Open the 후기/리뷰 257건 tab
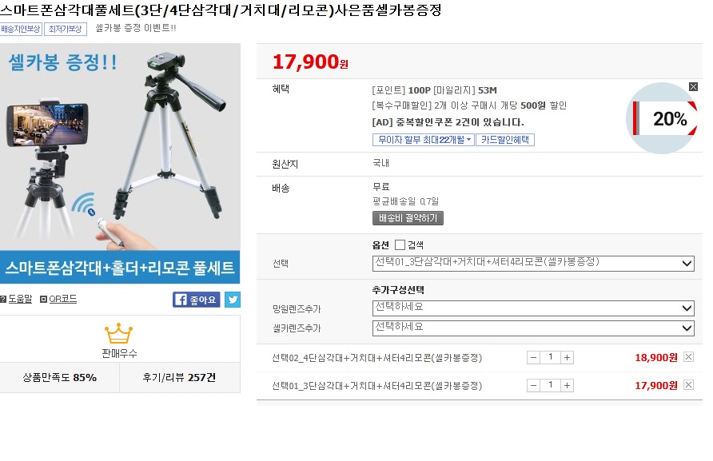 click(180, 377)
